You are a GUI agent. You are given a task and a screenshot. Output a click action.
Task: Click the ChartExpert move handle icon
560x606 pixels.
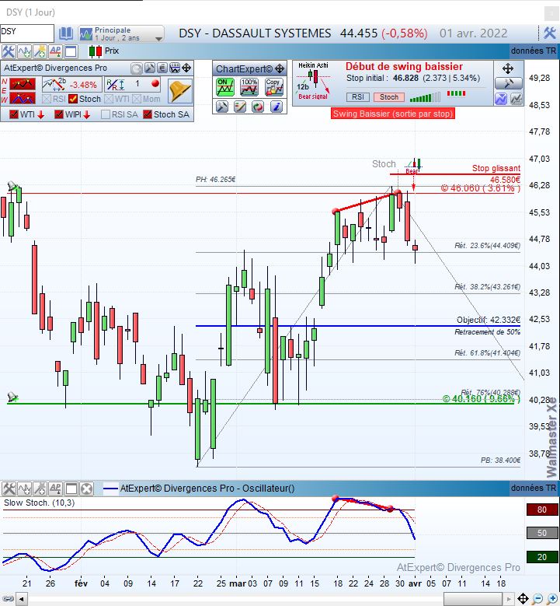(280, 69)
